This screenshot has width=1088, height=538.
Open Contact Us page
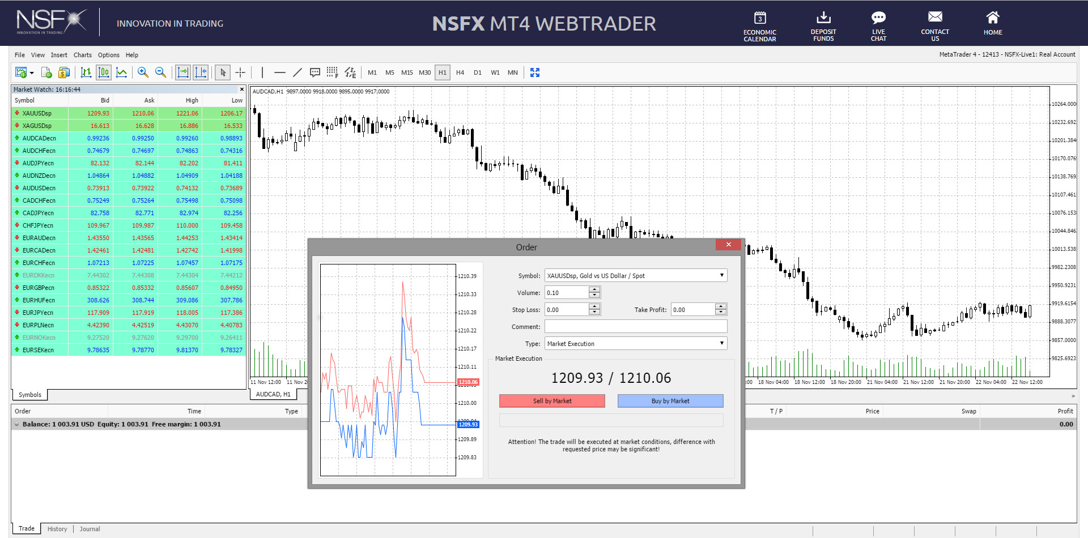click(x=935, y=26)
